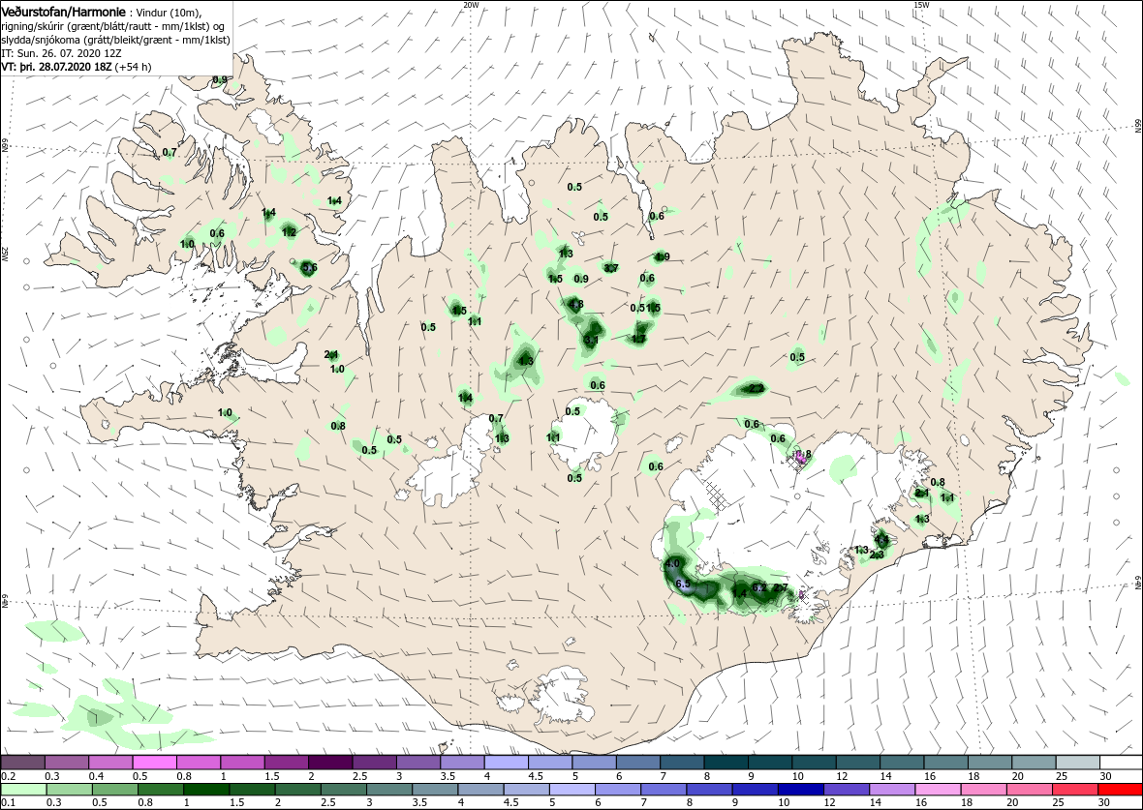Select the 3.1 rainfall label

click(592, 341)
